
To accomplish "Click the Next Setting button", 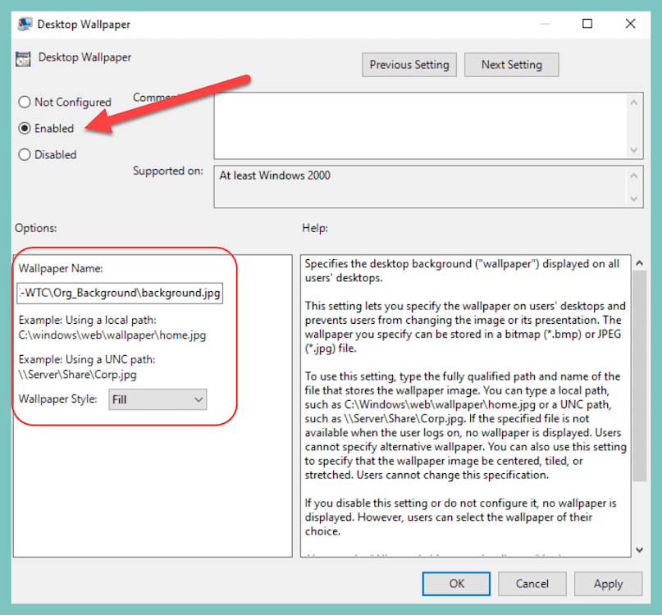I will point(511,64).
